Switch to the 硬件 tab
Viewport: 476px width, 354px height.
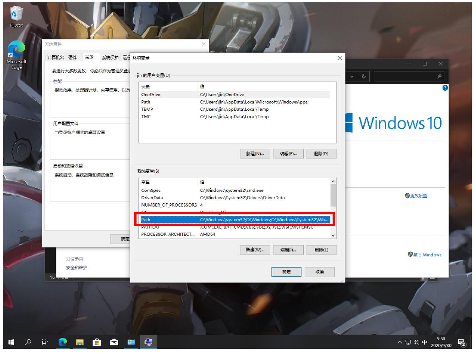click(72, 58)
